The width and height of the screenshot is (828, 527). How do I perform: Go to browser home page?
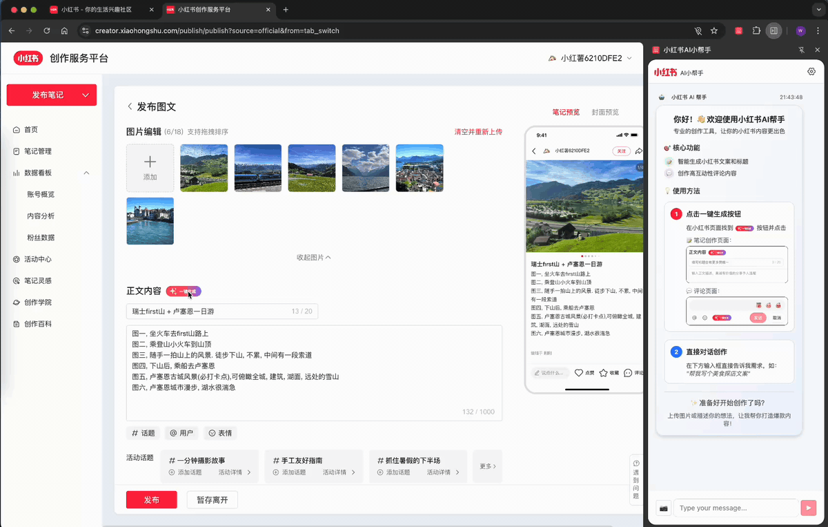point(64,30)
